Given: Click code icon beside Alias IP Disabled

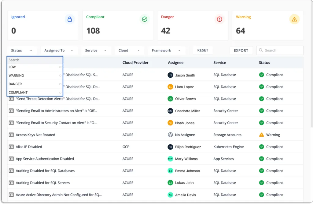Looking at the screenshot, I should click(11, 147).
